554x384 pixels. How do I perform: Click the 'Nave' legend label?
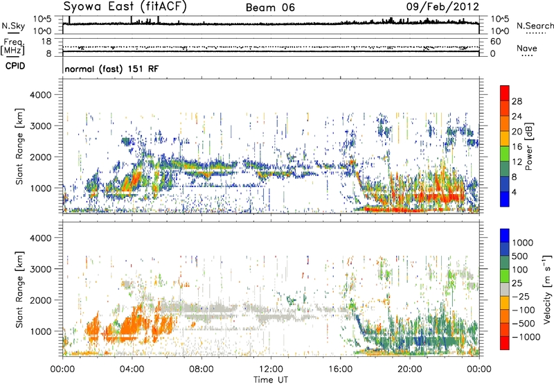pos(527,48)
